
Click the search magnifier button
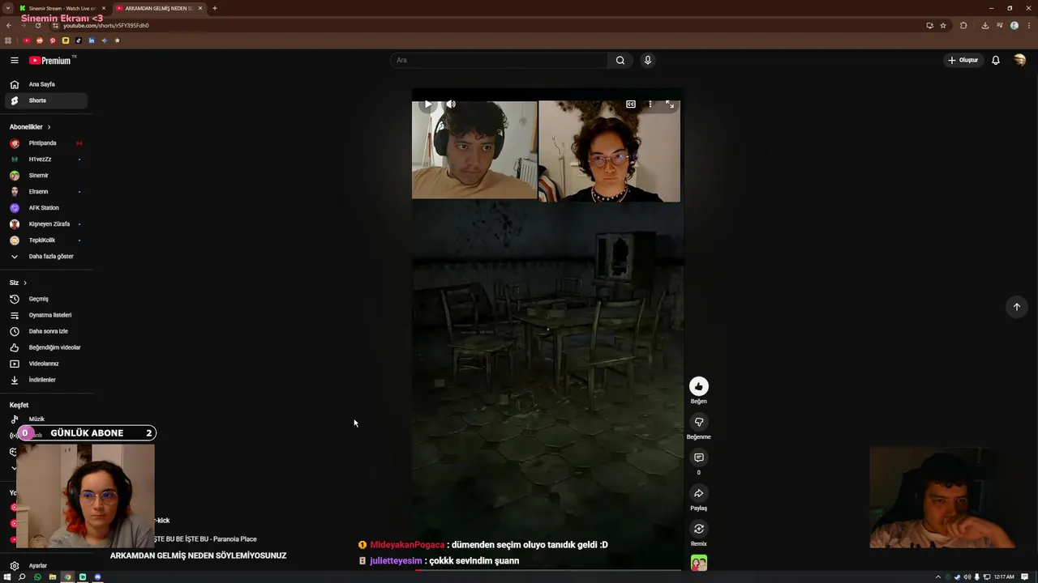point(620,60)
